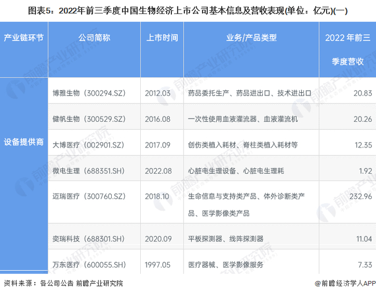Select revenue value 12.35
The height and width of the screenshot is (294, 376).
point(364,145)
